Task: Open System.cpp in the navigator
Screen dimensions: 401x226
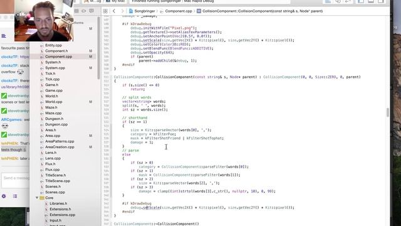Action: pyautogui.click(x=55, y=68)
